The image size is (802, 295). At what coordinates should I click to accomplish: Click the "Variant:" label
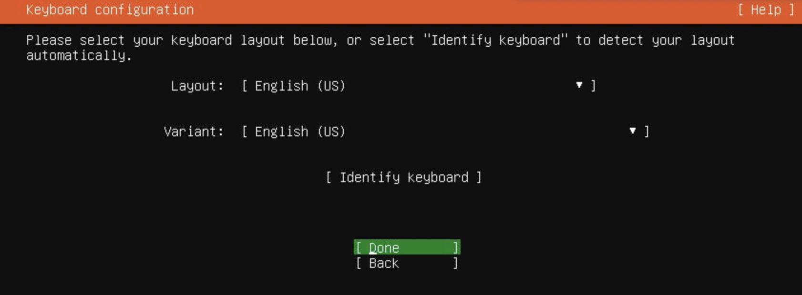[x=194, y=132]
